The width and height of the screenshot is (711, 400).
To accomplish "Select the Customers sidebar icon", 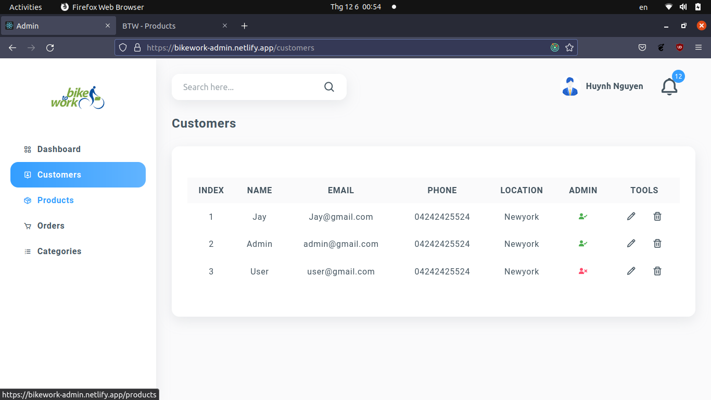I will [27, 174].
